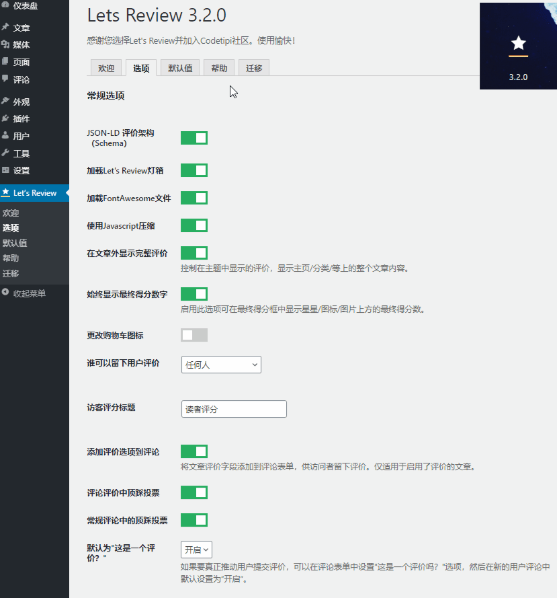Toggle 始终显示最终得分数字 switch
Image resolution: width=557 pixels, height=598 pixels.
[194, 294]
